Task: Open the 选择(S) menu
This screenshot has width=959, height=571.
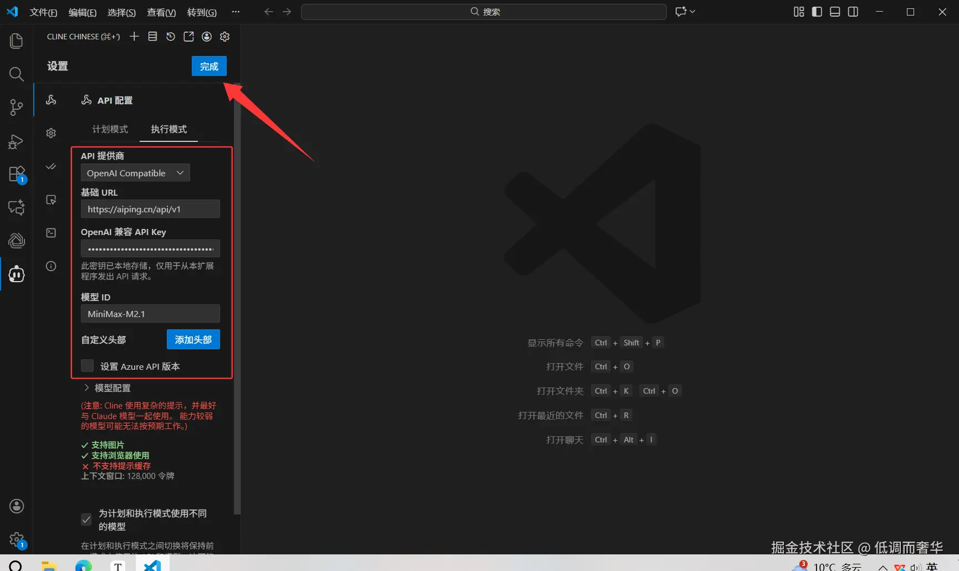Action: pos(121,12)
